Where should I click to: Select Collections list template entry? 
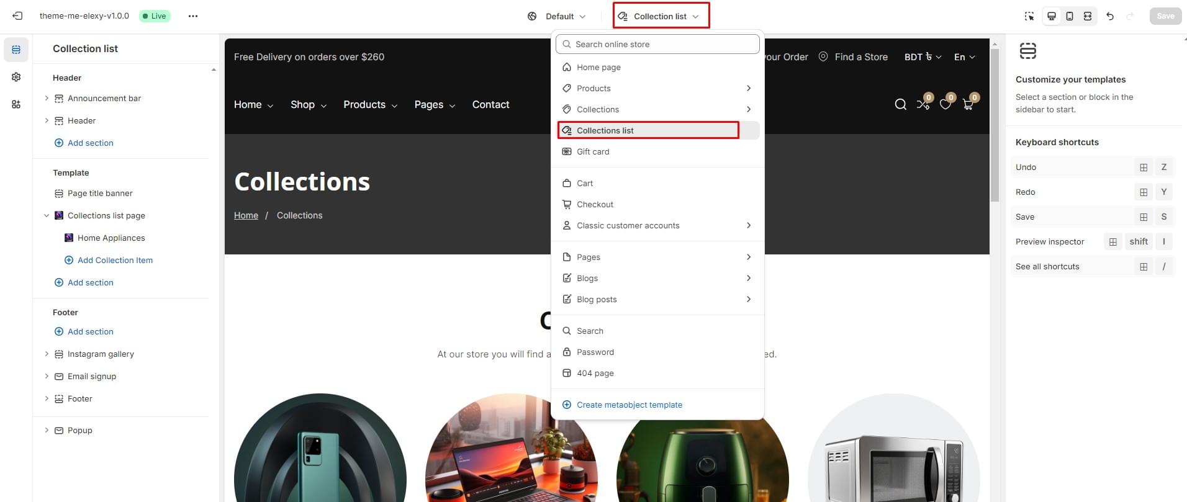coord(657,130)
